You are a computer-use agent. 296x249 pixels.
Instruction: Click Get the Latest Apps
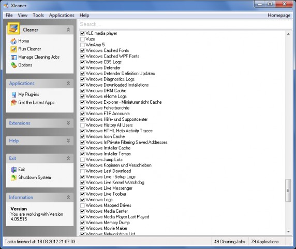36,103
